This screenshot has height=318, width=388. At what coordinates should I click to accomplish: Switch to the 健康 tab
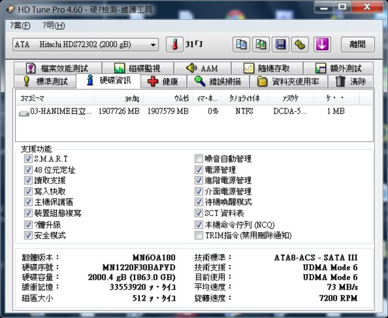[x=164, y=81]
